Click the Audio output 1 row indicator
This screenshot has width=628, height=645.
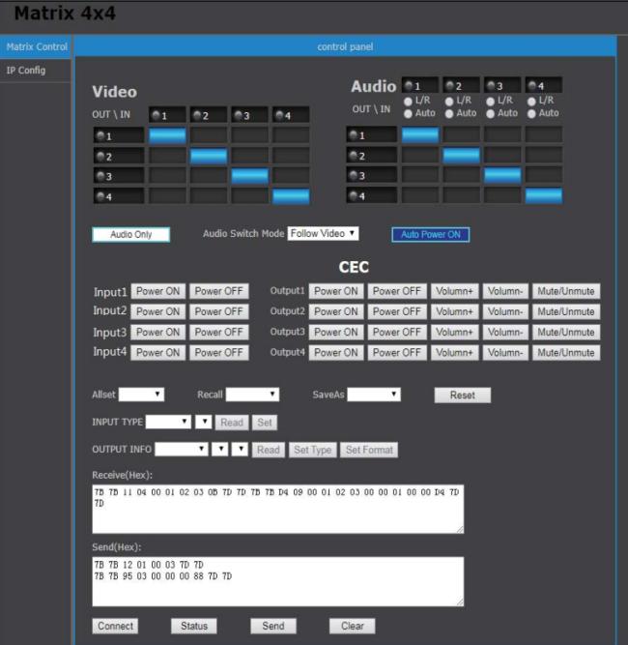(371, 135)
